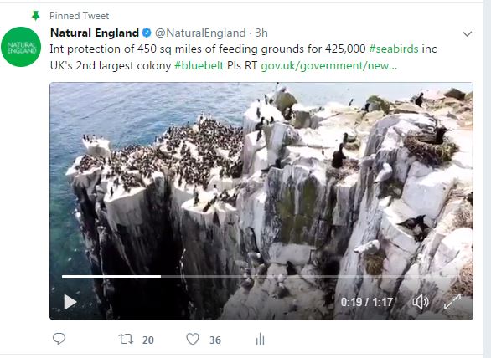Open the #bluebelt hashtag
Viewport: 491px width, 358px height.
click(199, 65)
